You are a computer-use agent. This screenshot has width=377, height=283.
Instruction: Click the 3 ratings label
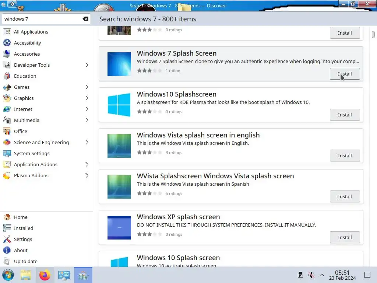pyautogui.click(x=174, y=153)
